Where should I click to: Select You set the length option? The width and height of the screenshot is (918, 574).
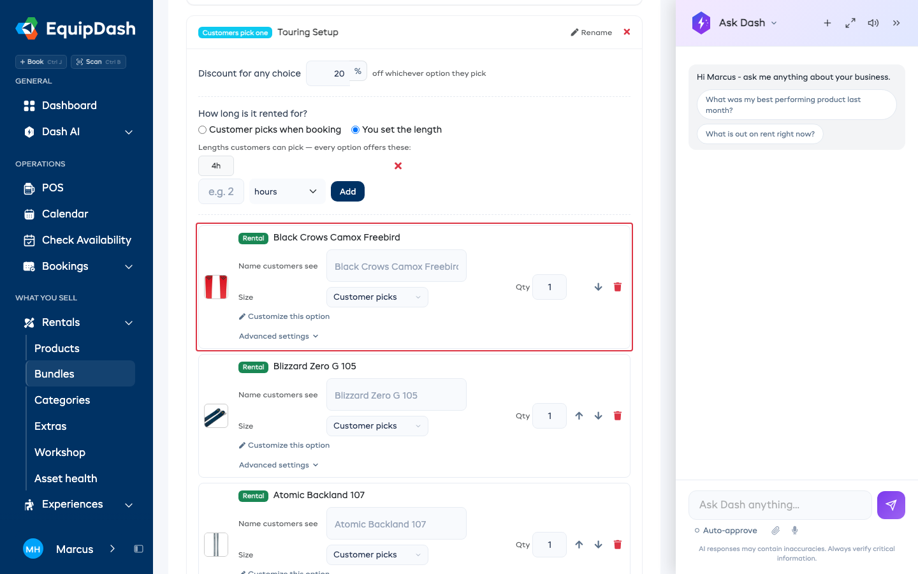356,130
